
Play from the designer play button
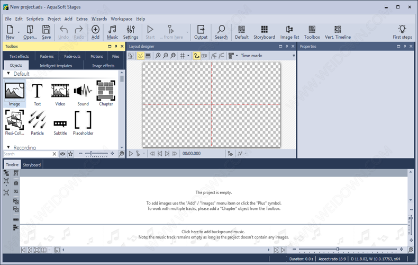[131, 154]
